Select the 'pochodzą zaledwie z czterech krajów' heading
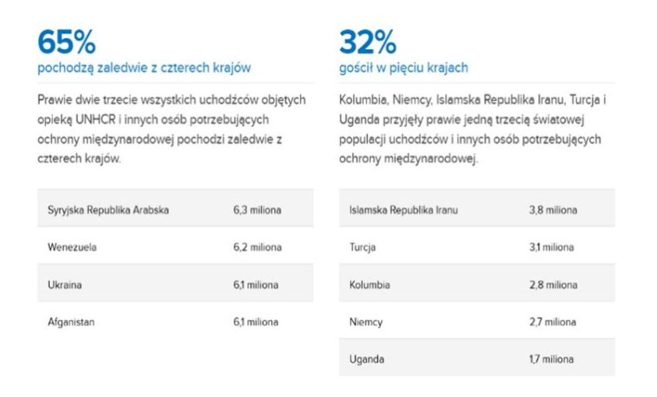 coord(144,68)
